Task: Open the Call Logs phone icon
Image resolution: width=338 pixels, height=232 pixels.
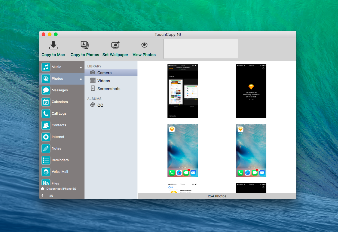Action: (46, 113)
